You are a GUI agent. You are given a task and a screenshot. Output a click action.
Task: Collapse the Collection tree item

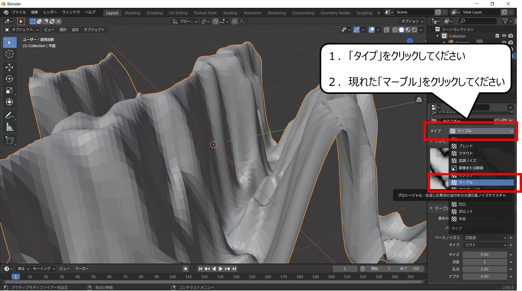pos(437,36)
